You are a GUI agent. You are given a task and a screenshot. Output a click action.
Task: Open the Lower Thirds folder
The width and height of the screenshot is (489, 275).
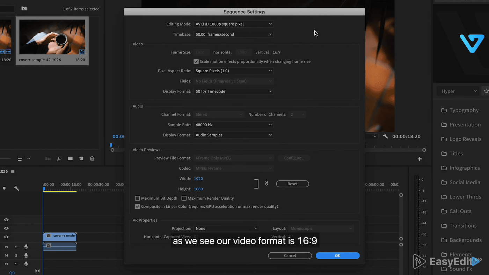point(465,197)
